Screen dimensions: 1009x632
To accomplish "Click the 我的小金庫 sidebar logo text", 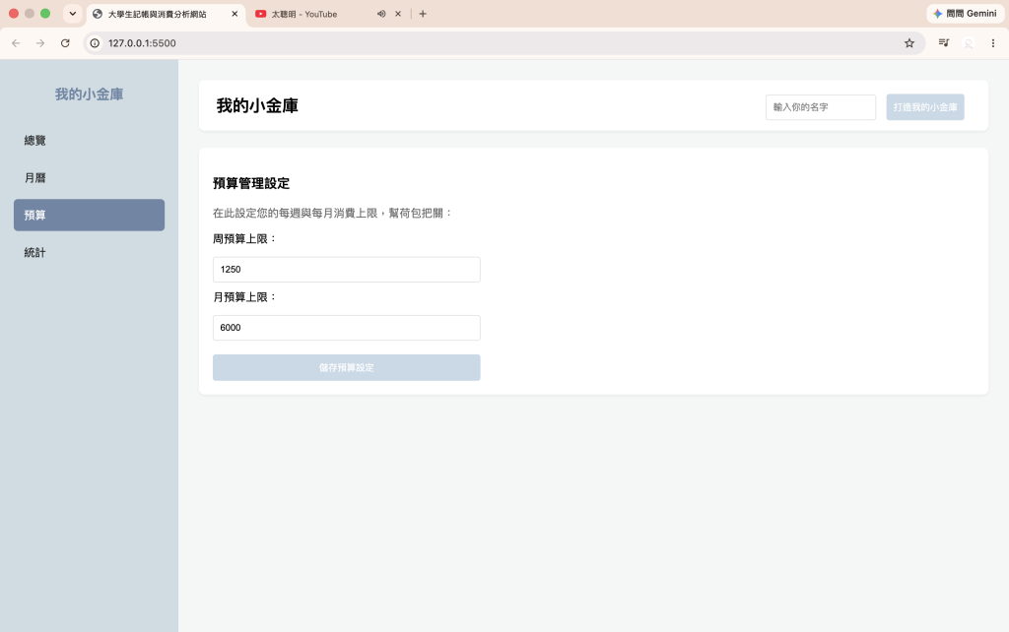I will coord(89,94).
